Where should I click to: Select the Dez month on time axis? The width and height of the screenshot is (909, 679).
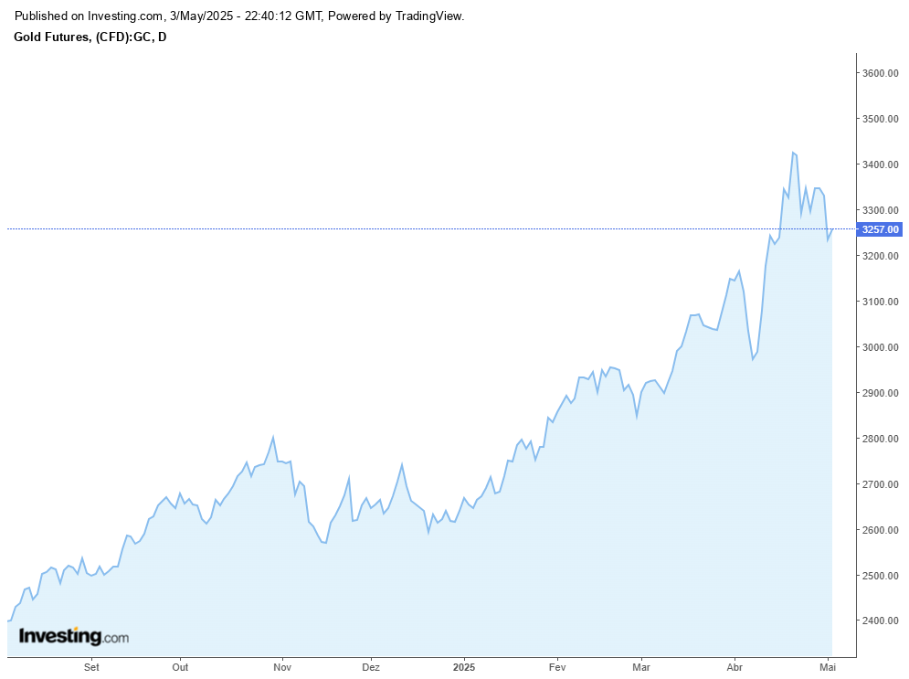pos(371,666)
